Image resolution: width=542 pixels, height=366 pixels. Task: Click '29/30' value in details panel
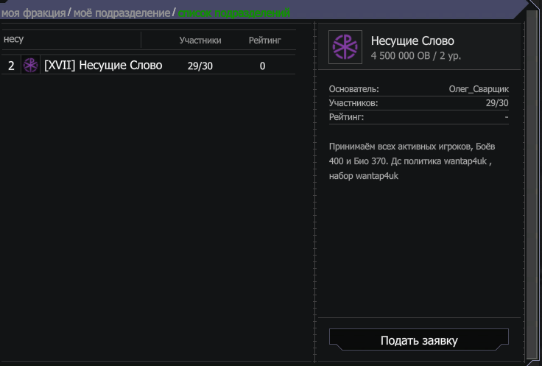coord(497,103)
